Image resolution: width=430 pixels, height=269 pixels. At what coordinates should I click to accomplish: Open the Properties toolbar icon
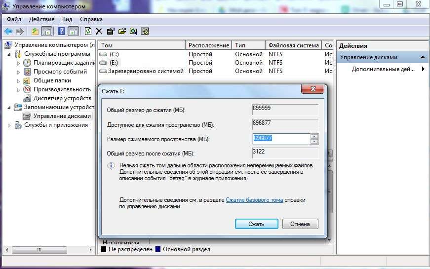(111, 31)
